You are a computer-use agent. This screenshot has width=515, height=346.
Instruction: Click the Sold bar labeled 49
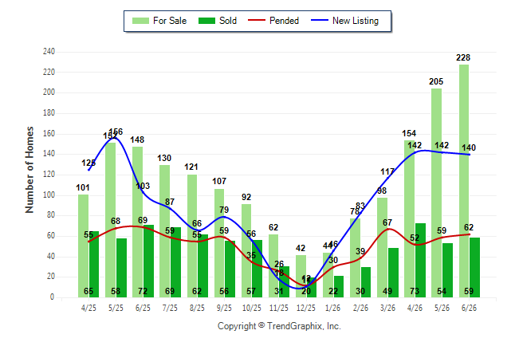click(393, 273)
